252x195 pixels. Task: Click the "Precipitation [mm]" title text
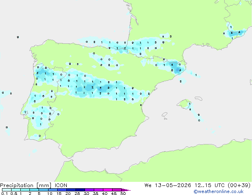click(26, 185)
